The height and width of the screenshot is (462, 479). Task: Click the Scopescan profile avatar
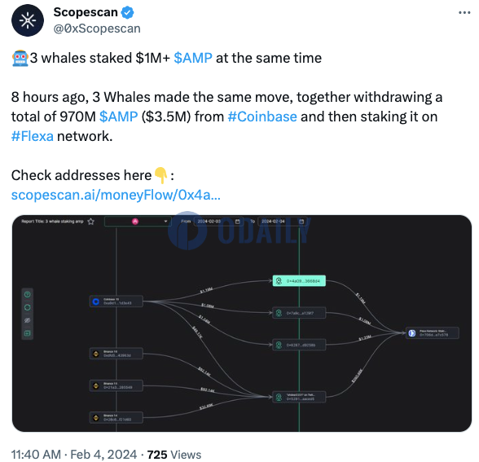28,20
